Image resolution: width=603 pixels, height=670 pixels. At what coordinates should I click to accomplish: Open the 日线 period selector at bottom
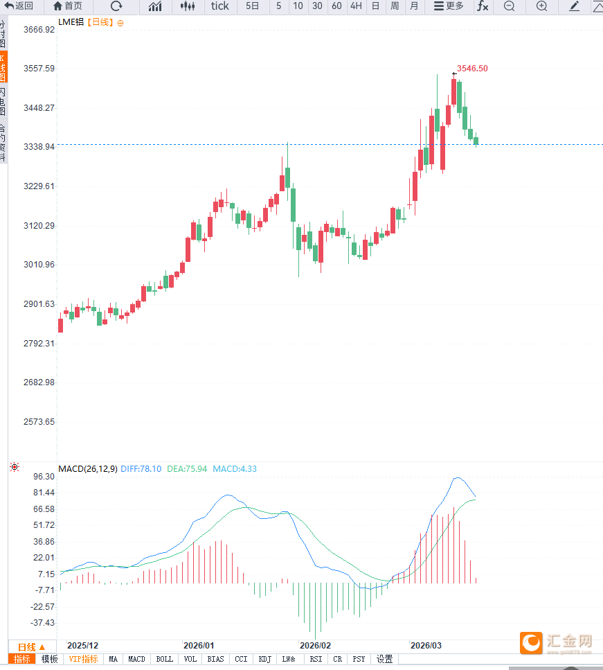[x=31, y=646]
